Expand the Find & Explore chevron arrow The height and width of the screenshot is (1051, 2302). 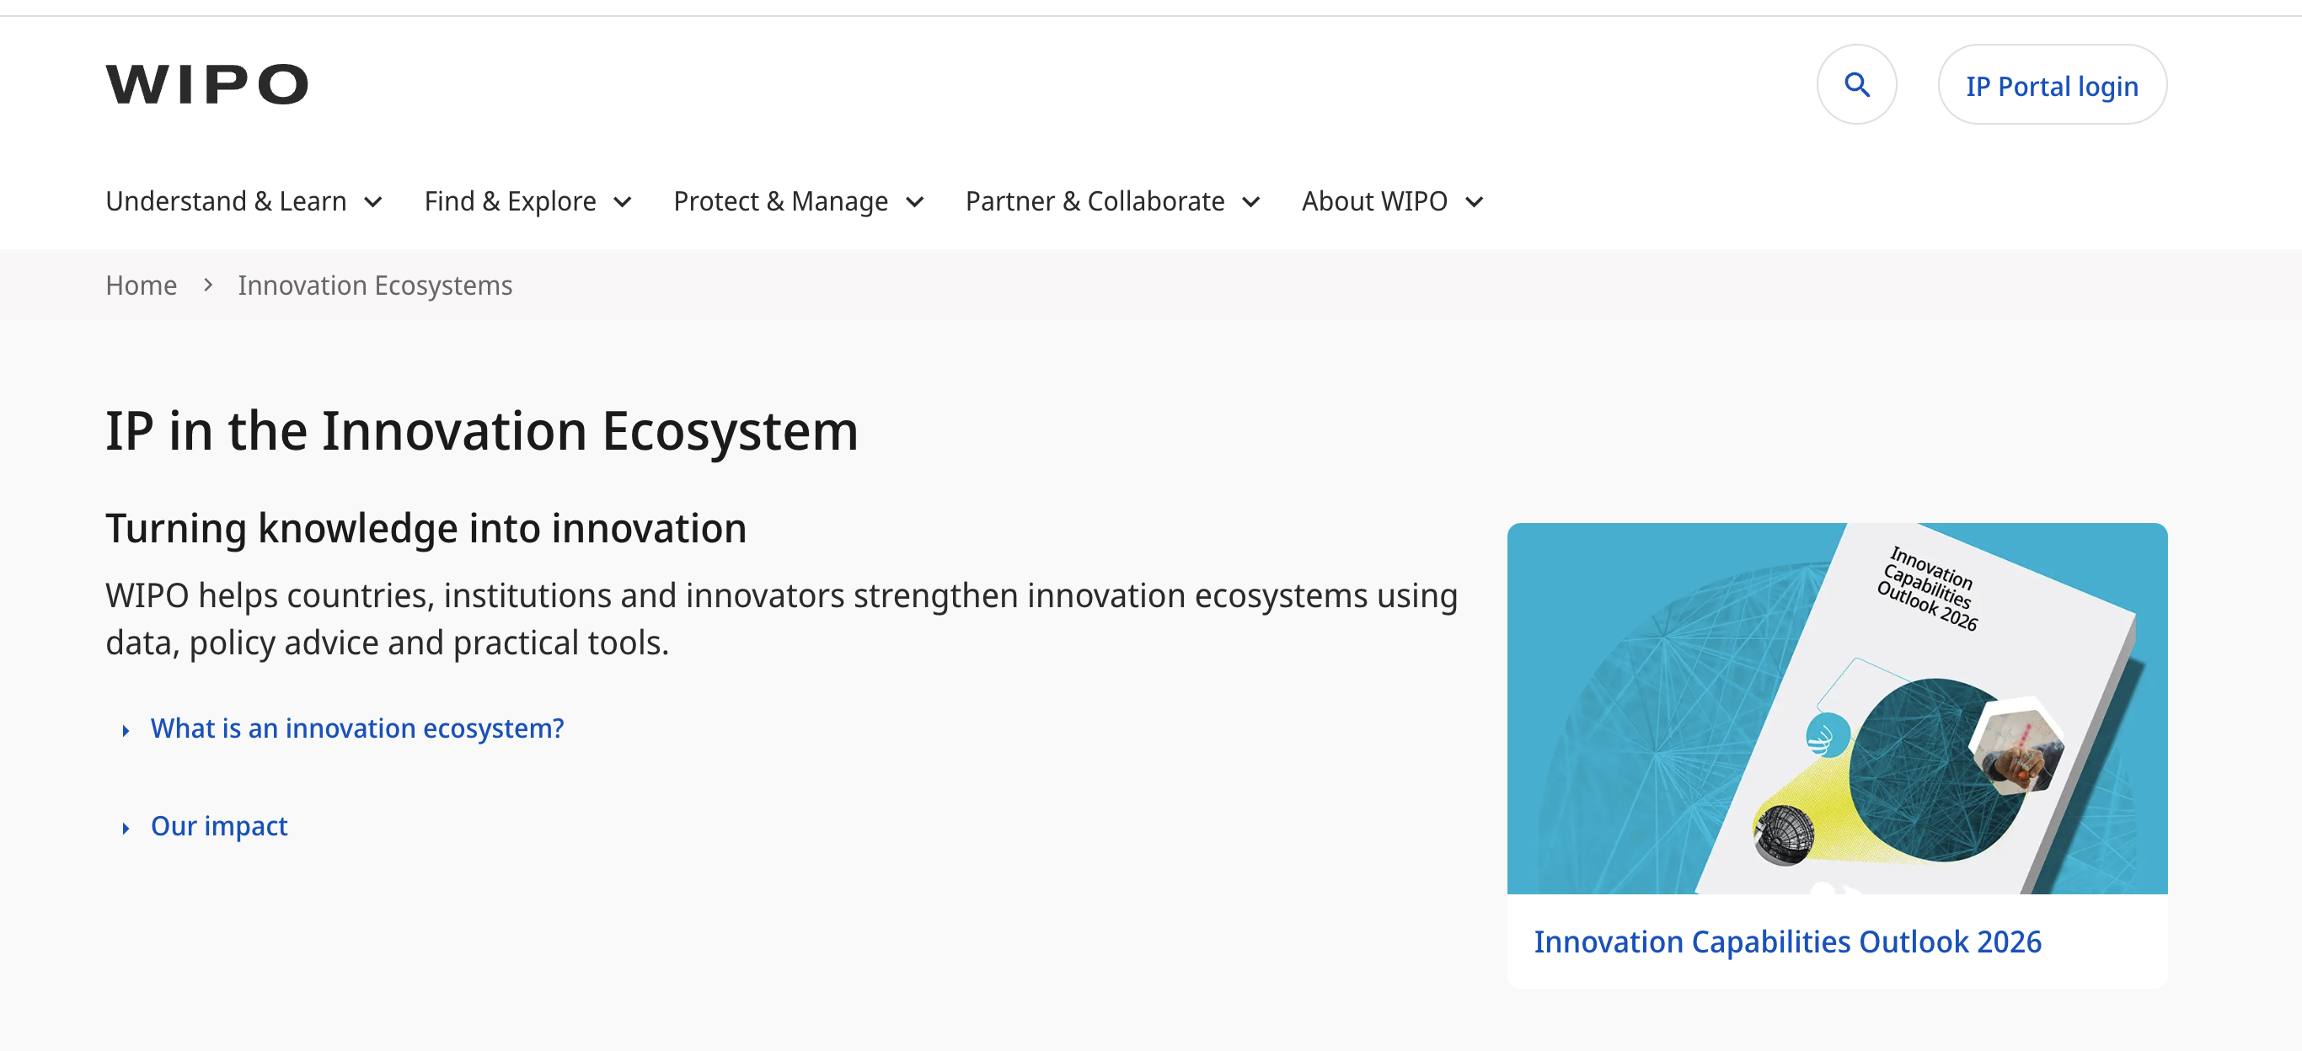click(623, 203)
